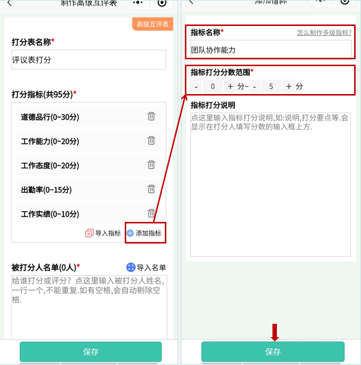Delete the 工作实绩 indicator via trash icon

(151, 213)
